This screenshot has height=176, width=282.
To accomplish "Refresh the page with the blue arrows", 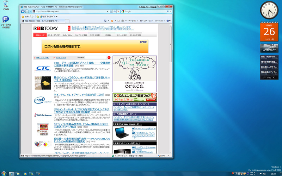I will (x=115, y=11).
